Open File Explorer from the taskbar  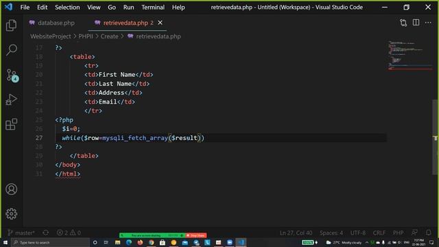click(117, 242)
